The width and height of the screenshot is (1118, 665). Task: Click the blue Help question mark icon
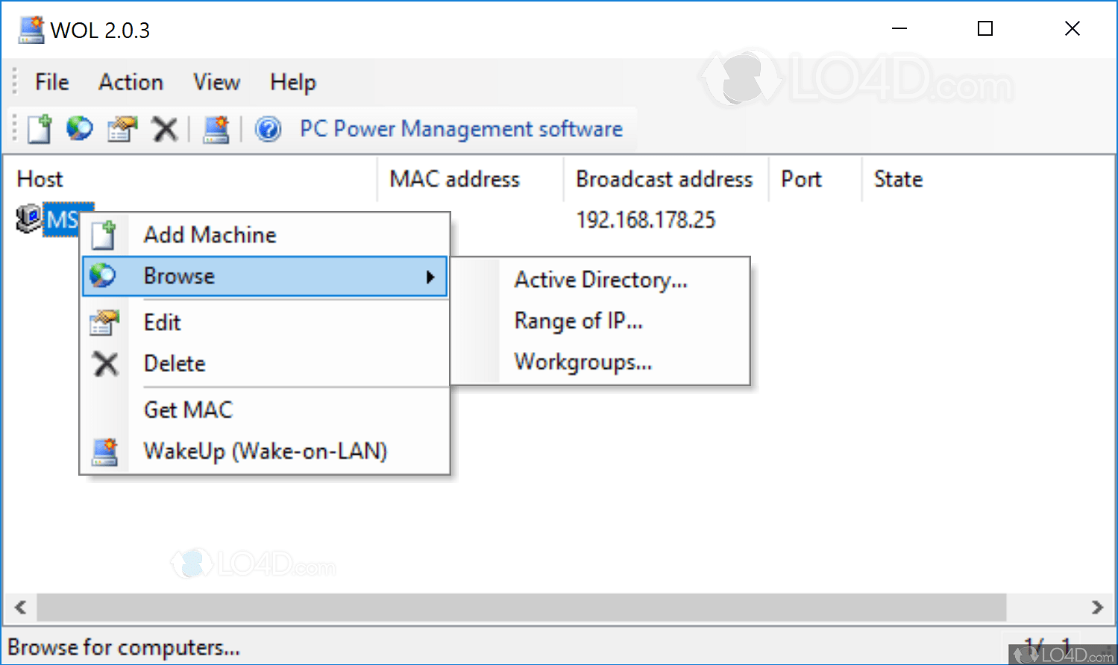click(268, 129)
